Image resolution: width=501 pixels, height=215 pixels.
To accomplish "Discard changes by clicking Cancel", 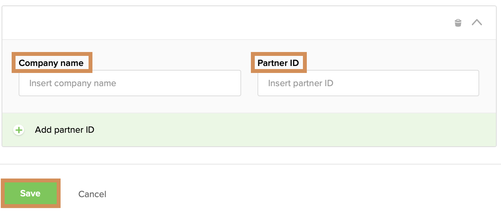I will click(x=92, y=194).
